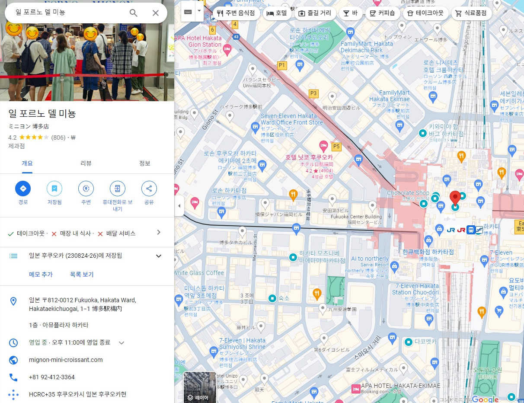Screen dimensions: 524x403
Task: Click the search magnifier icon
Action: [134, 13]
